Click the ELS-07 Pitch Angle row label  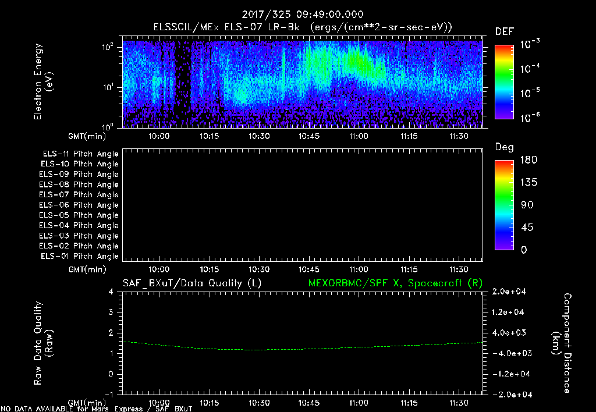click(79, 194)
